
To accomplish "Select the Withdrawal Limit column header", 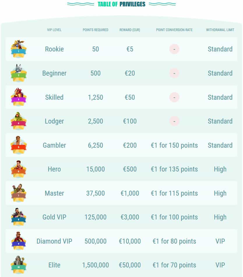I will [x=220, y=30].
